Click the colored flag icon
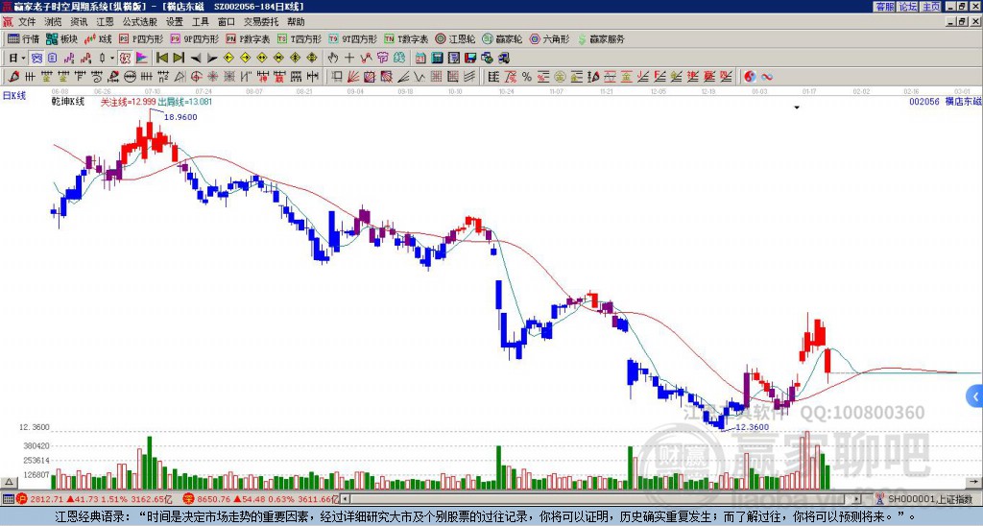The height and width of the screenshot is (526, 983). pyautogui.click(x=142, y=59)
